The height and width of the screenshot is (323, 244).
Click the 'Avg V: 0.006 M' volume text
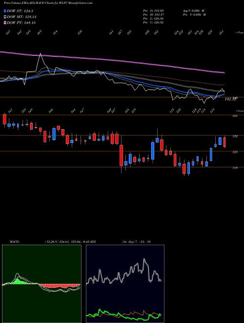tap(194, 10)
